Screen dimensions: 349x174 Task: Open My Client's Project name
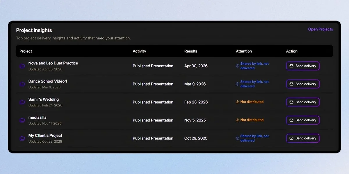point(45,135)
